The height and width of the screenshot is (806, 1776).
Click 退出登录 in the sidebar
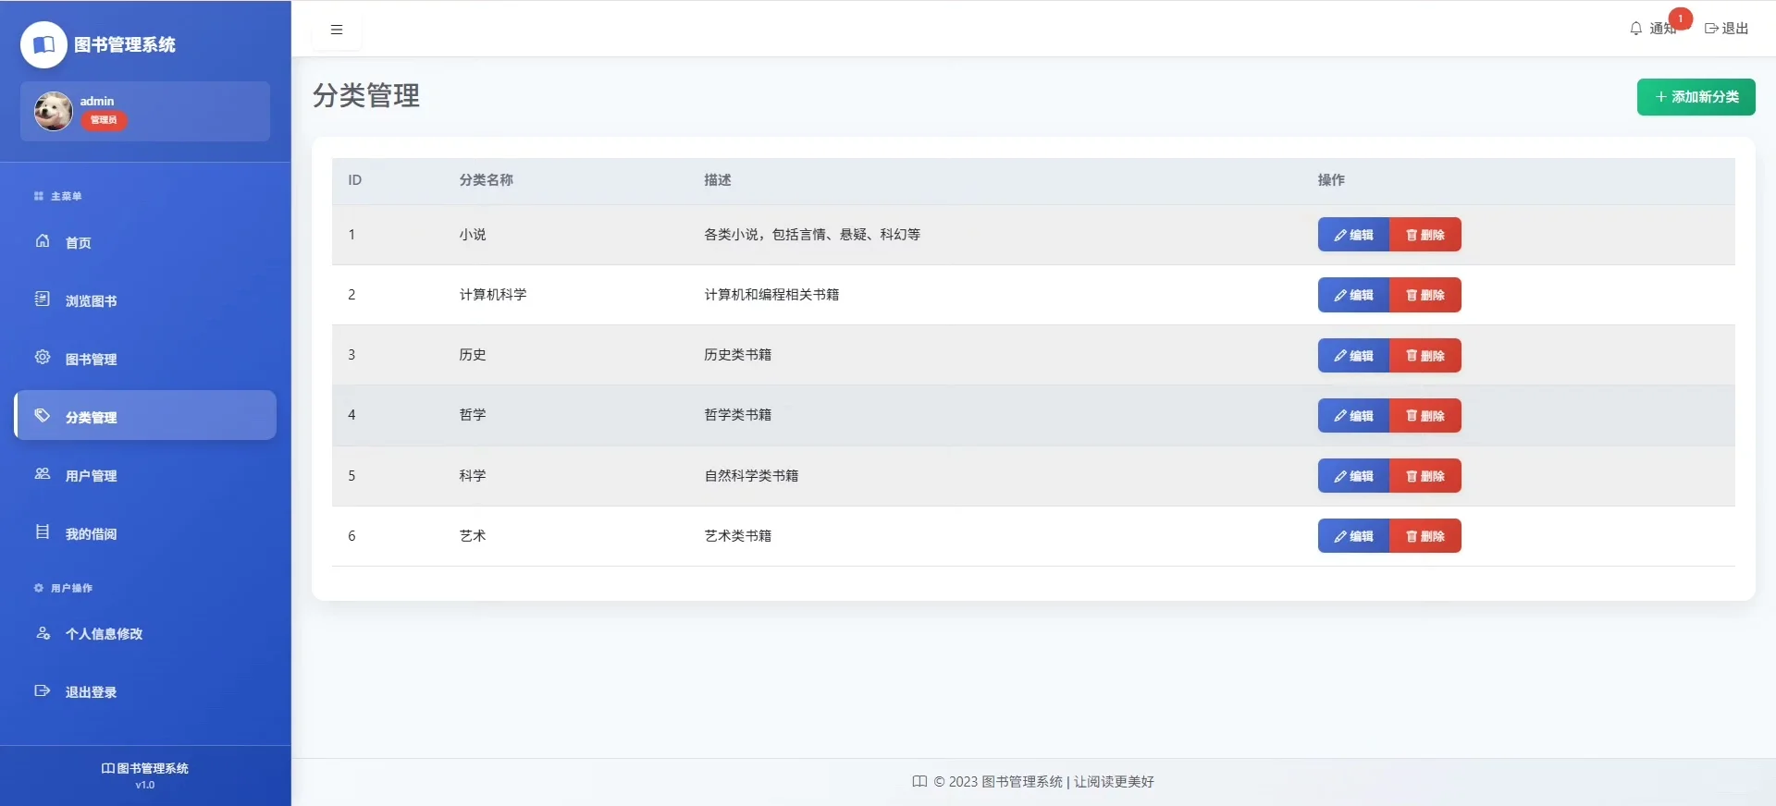click(x=145, y=691)
